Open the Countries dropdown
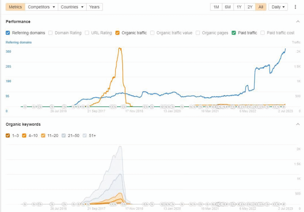This screenshot has width=304, height=212. coord(72,7)
